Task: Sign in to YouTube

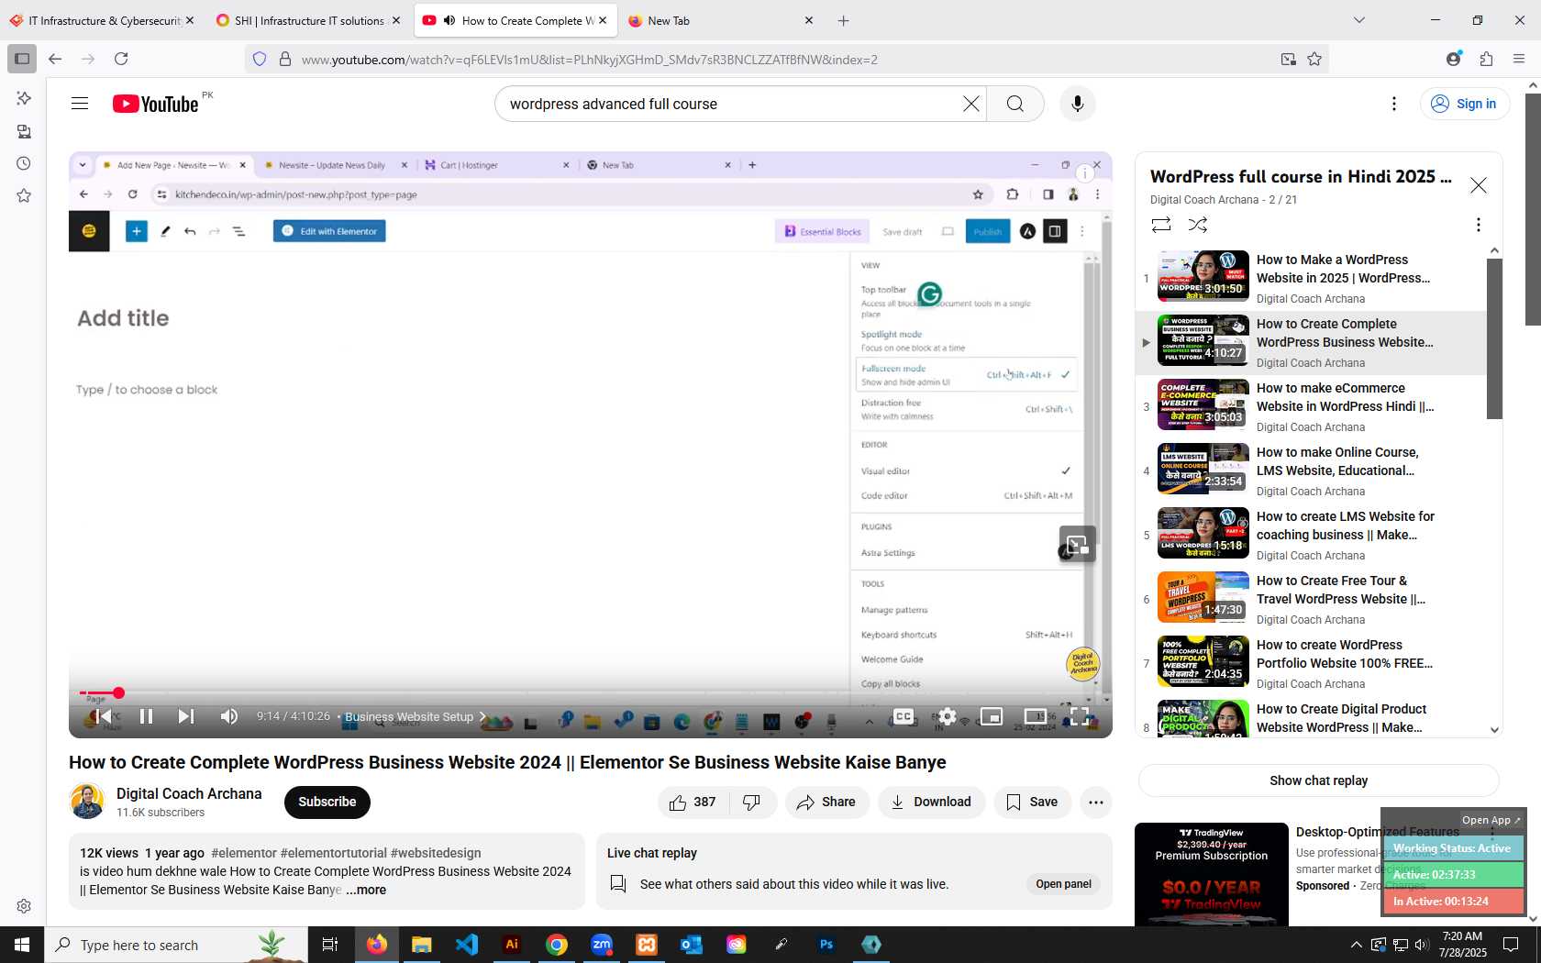Action: pyautogui.click(x=1464, y=104)
